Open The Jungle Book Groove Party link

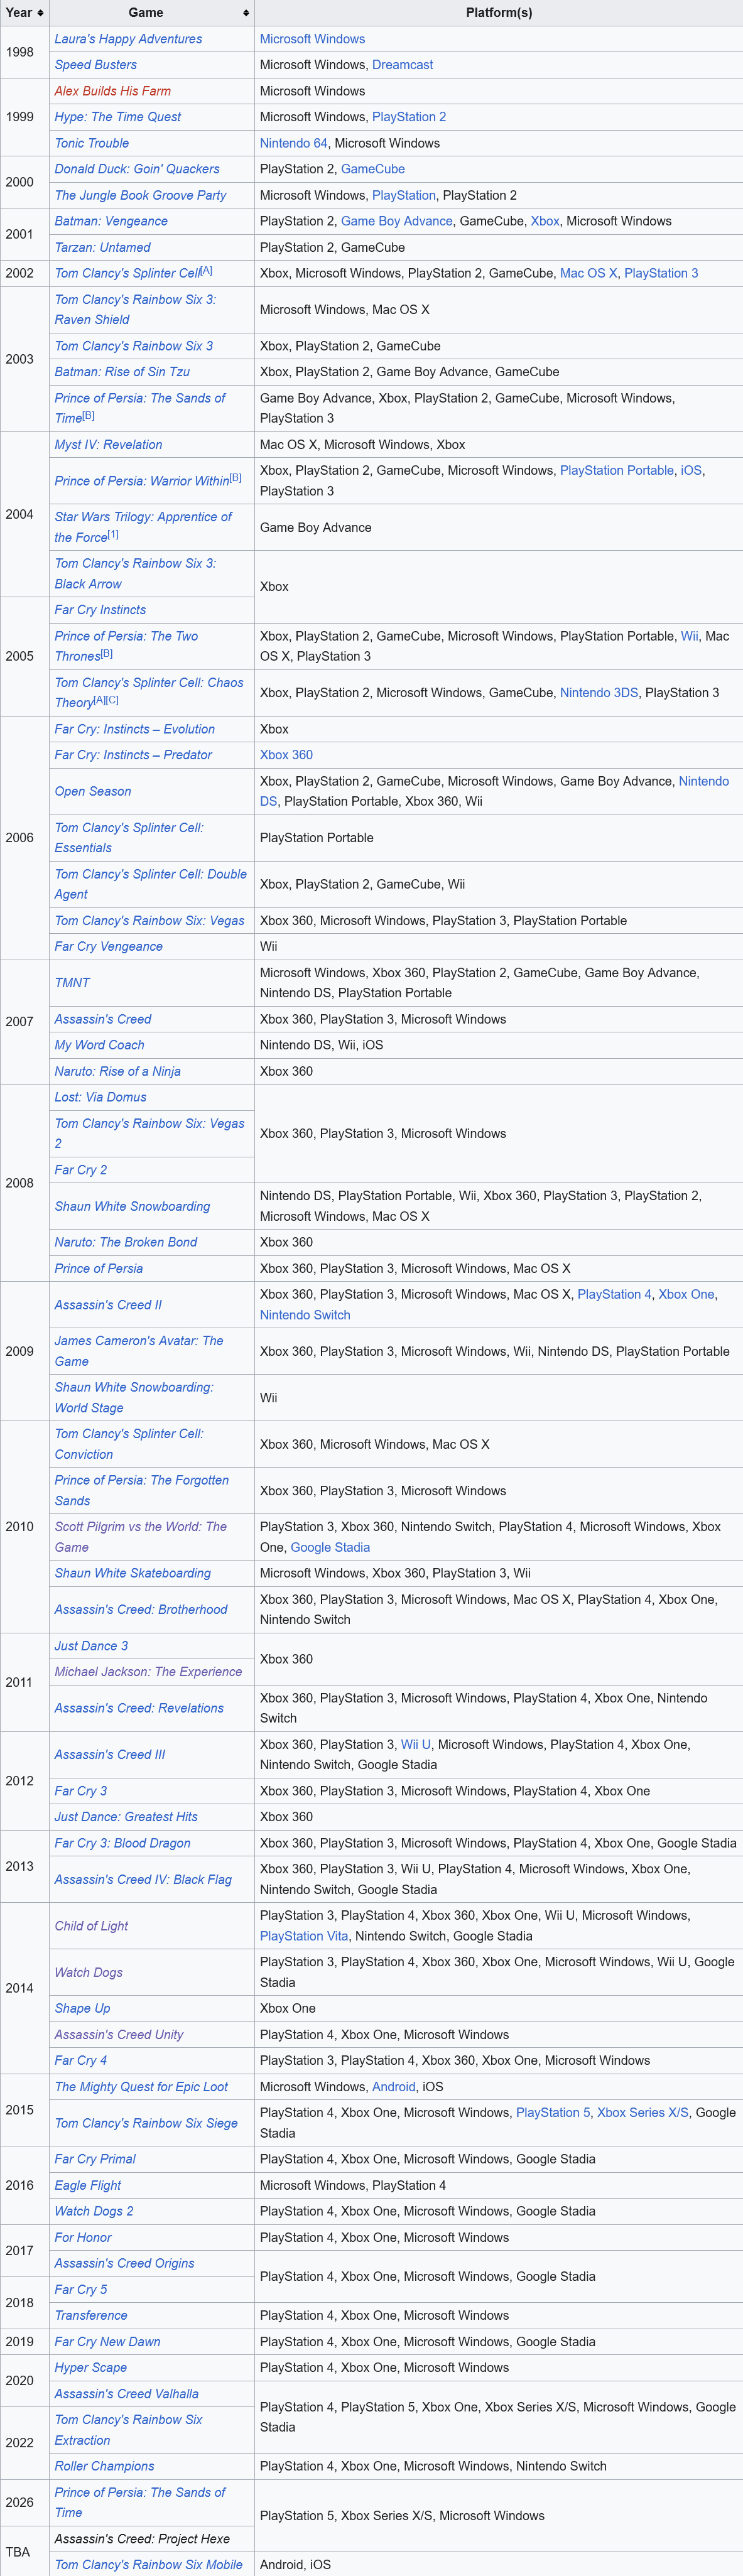point(140,195)
